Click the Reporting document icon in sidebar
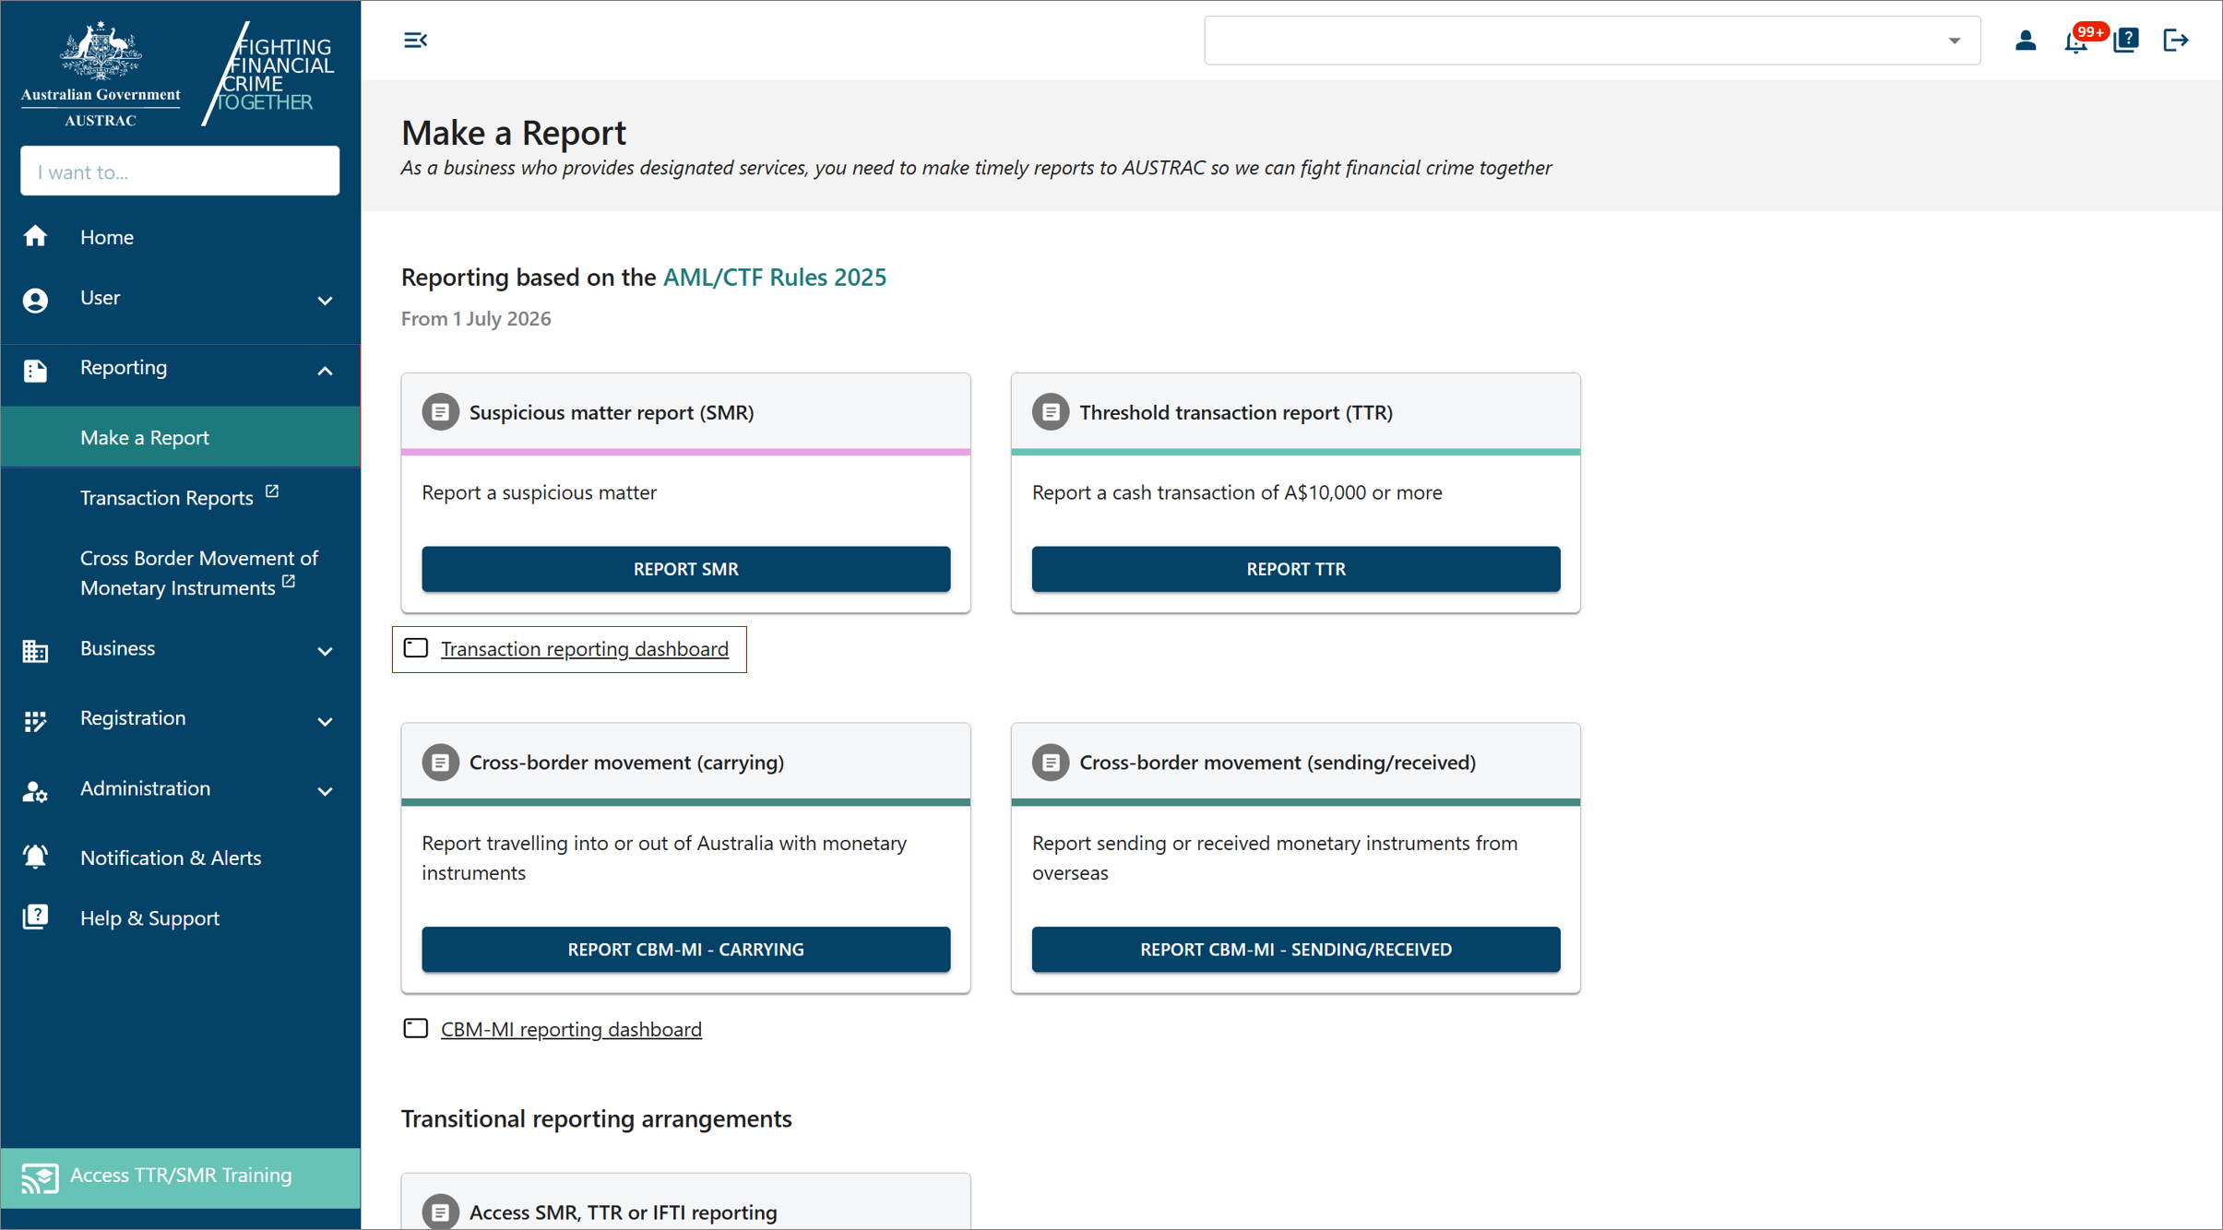The image size is (2223, 1230). click(x=35, y=370)
